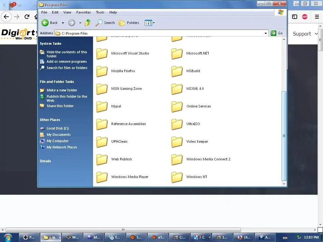Select the Microsoft Visual Studio folder icon
Viewport: 323px width, 242px height.
coord(102,54)
